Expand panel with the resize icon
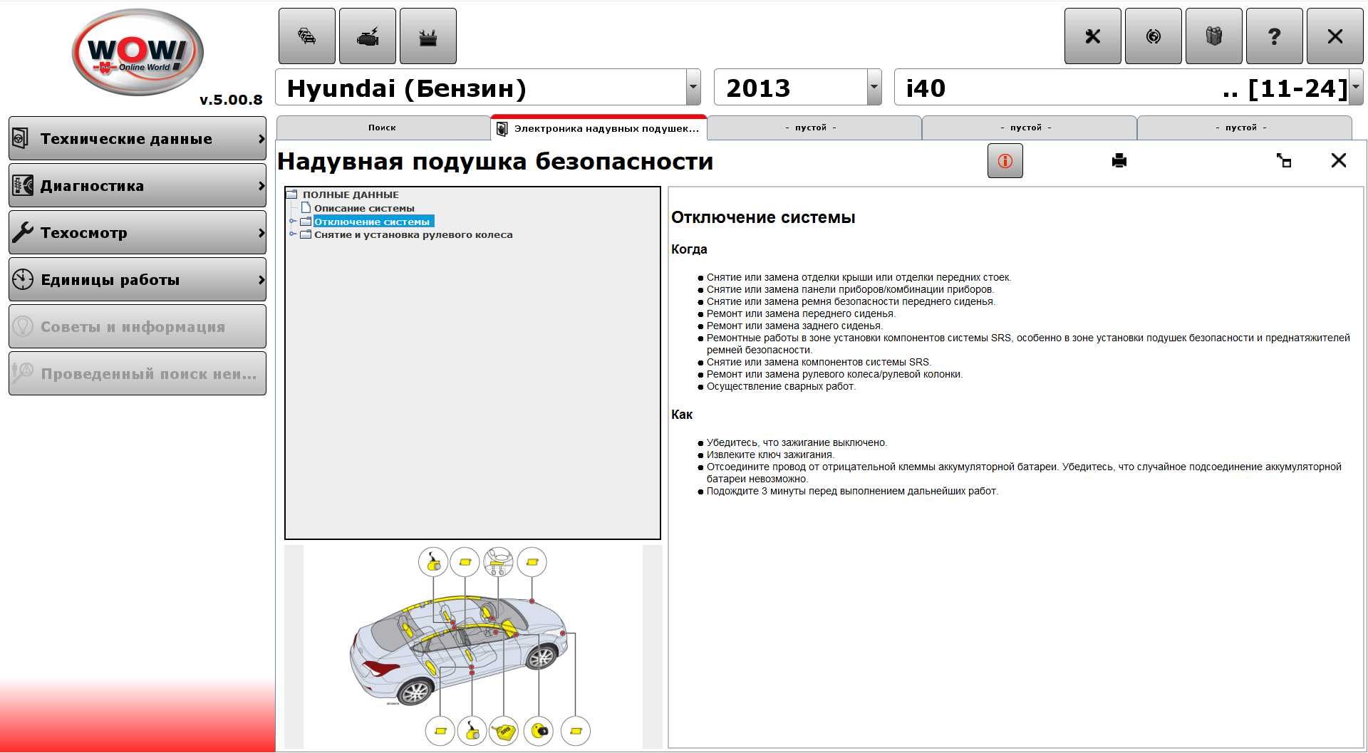Screen dimensions: 1368x753 pos(1284,161)
